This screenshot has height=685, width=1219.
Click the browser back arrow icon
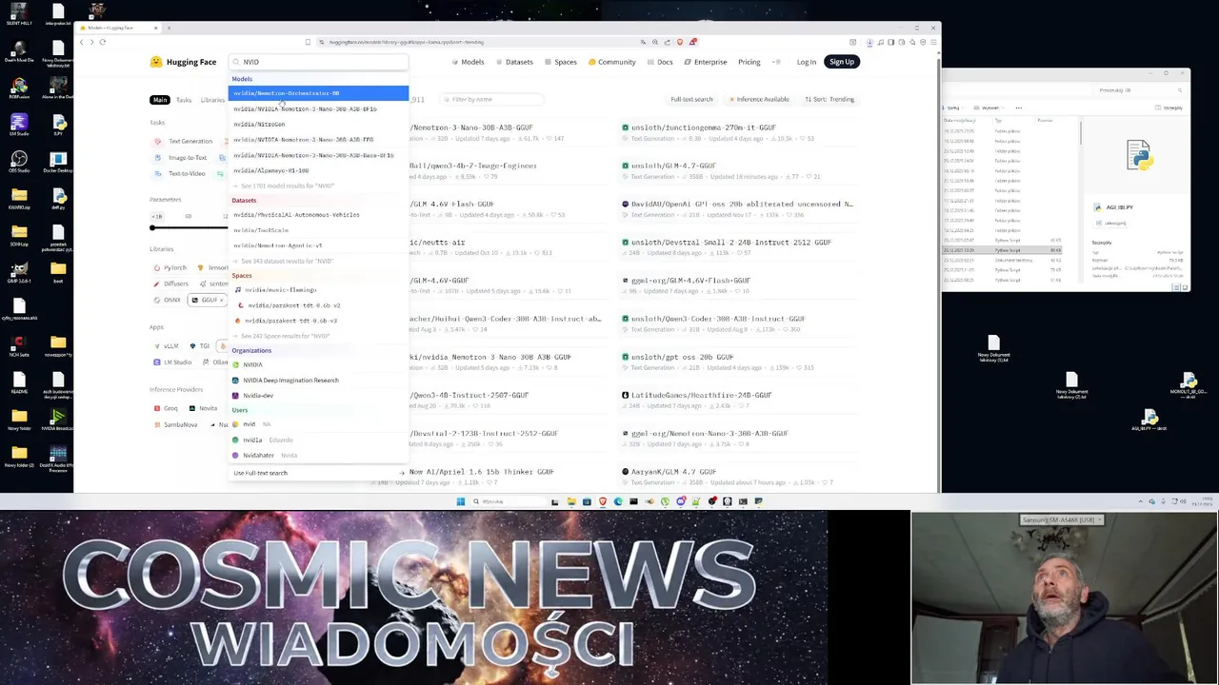82,42
